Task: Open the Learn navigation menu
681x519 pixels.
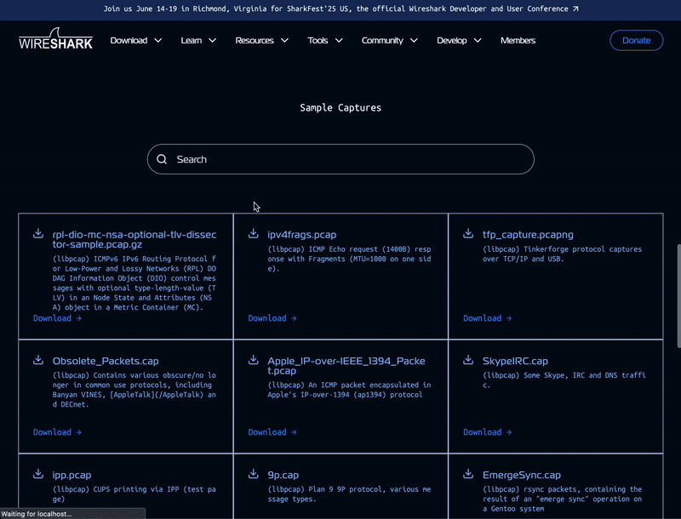Action: [198, 40]
